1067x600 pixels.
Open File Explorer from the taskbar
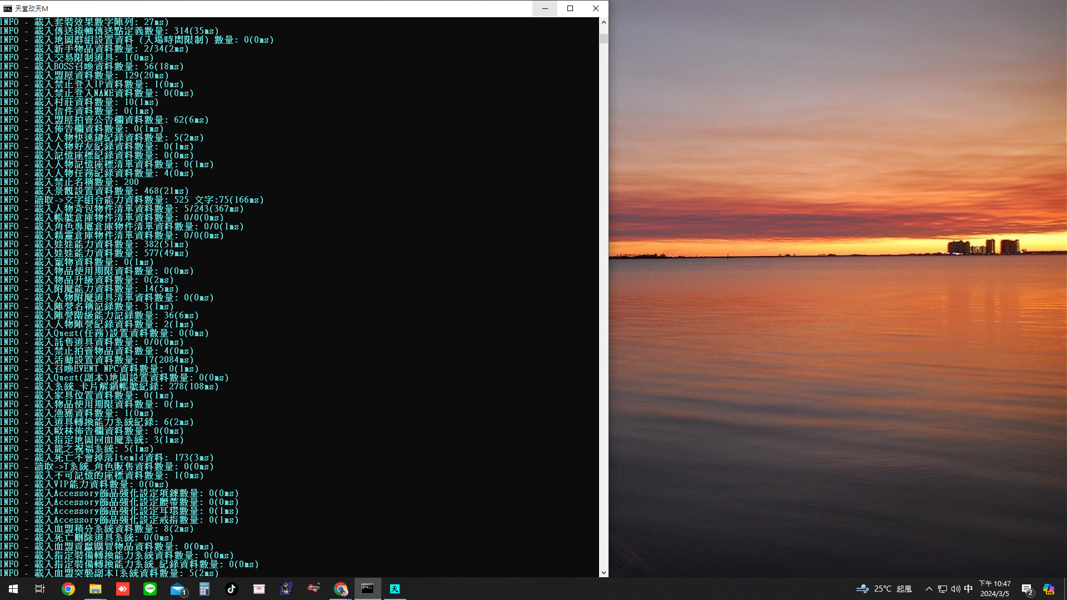(x=96, y=589)
